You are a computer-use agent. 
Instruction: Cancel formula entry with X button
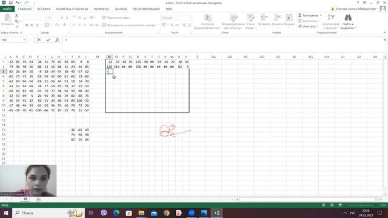tap(39, 40)
